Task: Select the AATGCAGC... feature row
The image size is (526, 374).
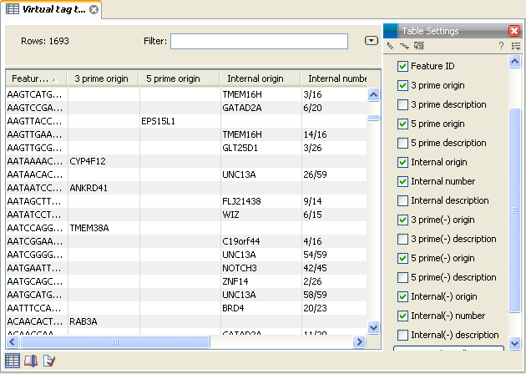Action: [37, 281]
